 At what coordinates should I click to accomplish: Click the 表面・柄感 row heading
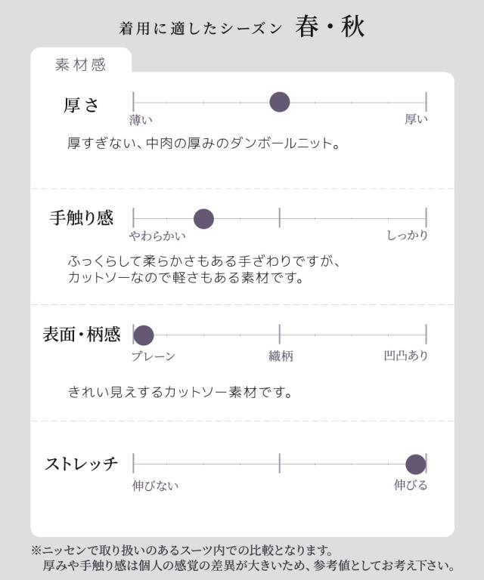point(82,335)
